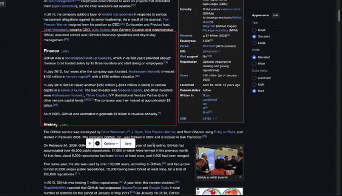This screenshot has width=342, height=196.
Task: Choose Wide page width
Action: click(x=254, y=64)
